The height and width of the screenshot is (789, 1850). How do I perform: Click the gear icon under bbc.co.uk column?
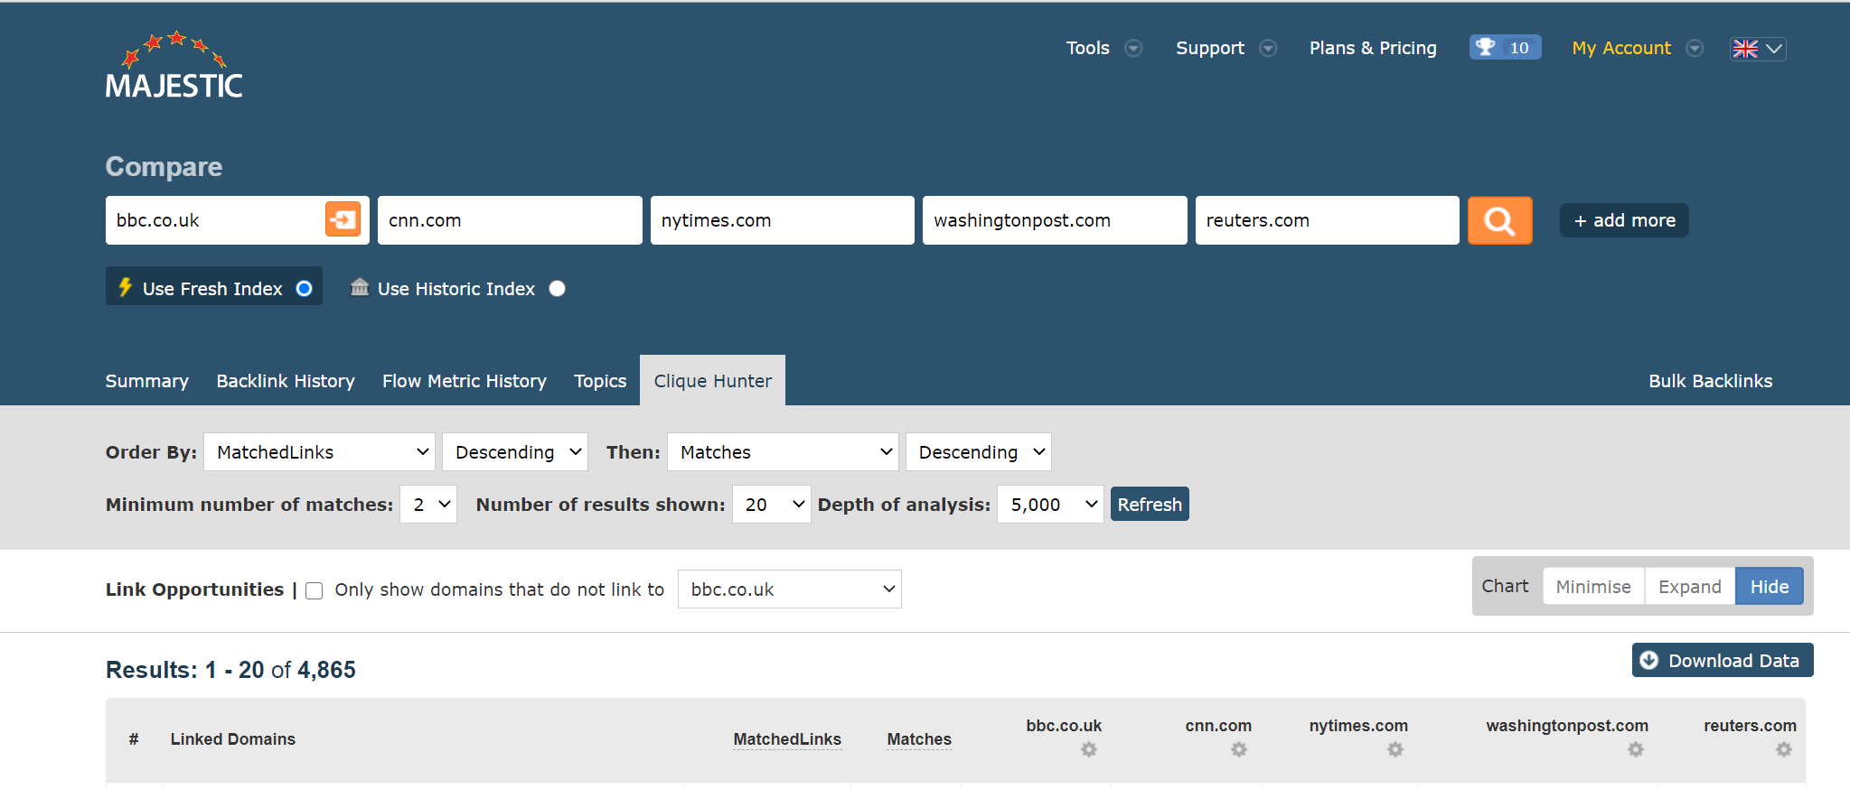1089,749
